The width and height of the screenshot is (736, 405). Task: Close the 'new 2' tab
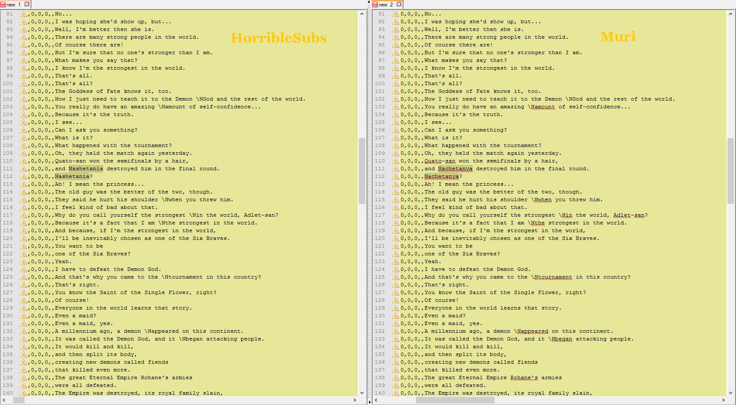coord(399,4)
